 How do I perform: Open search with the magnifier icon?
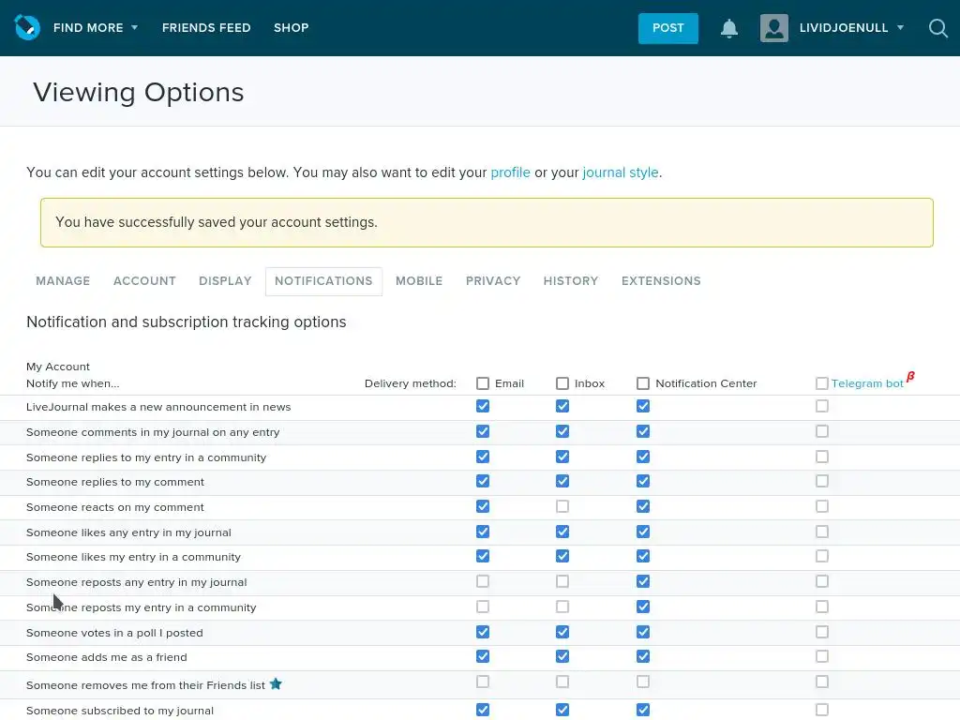click(938, 28)
